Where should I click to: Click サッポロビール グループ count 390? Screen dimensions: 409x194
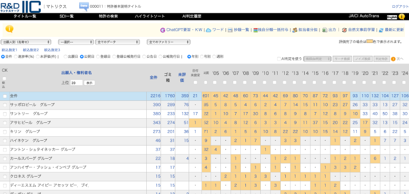[x=157, y=105]
